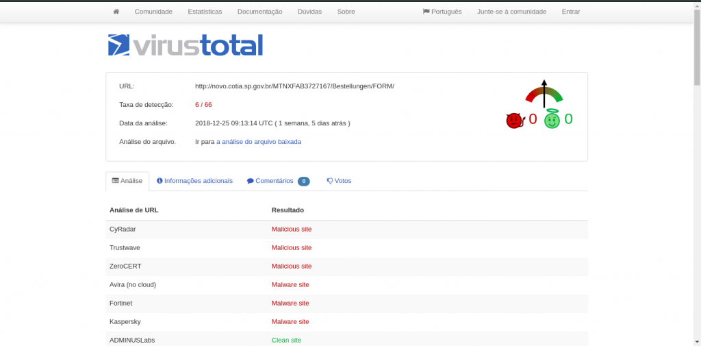Viewport: 701px width, 346px height.
Task: Click the Análise de URL column header
Action: [134, 210]
